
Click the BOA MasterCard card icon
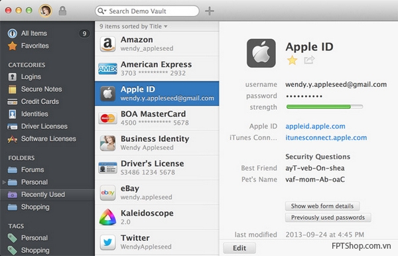108,118
